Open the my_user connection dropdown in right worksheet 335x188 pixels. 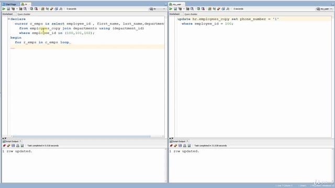(x=325, y=9)
